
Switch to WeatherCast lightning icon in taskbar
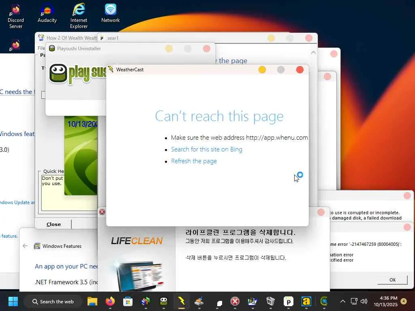(x=182, y=301)
